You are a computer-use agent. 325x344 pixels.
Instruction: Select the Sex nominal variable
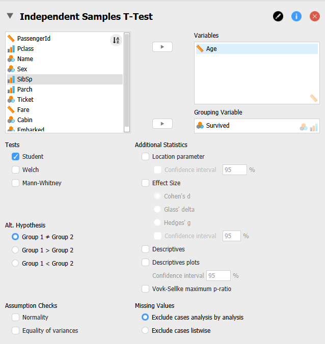click(22, 69)
